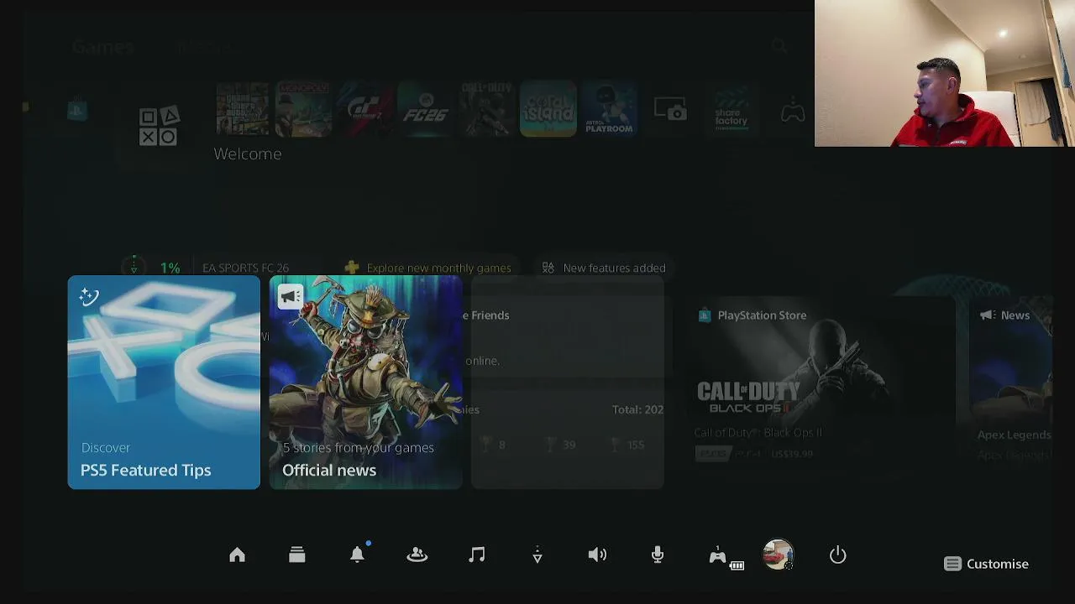Launch Grand Theft Auto V tile
The height and width of the screenshot is (604, 1075).
[x=243, y=108]
